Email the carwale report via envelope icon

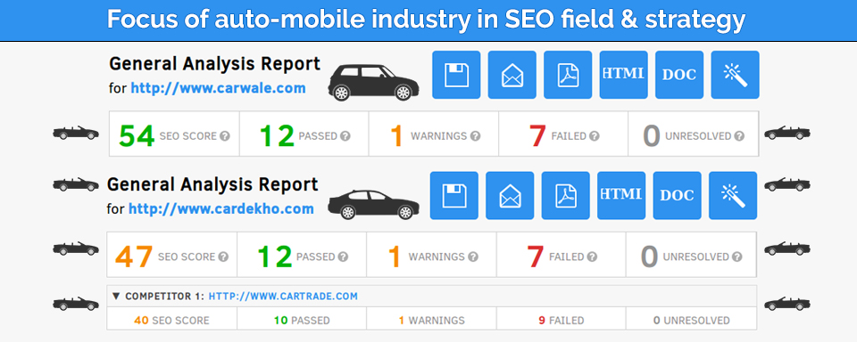pyautogui.click(x=512, y=75)
